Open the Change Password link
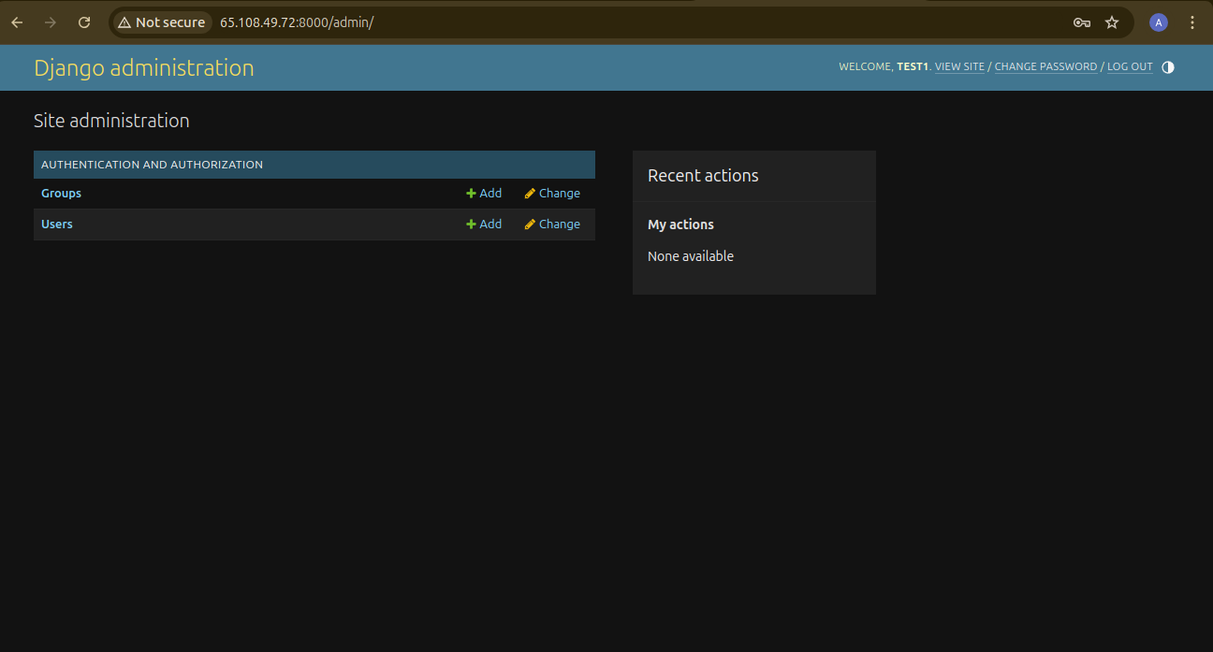 click(x=1045, y=67)
